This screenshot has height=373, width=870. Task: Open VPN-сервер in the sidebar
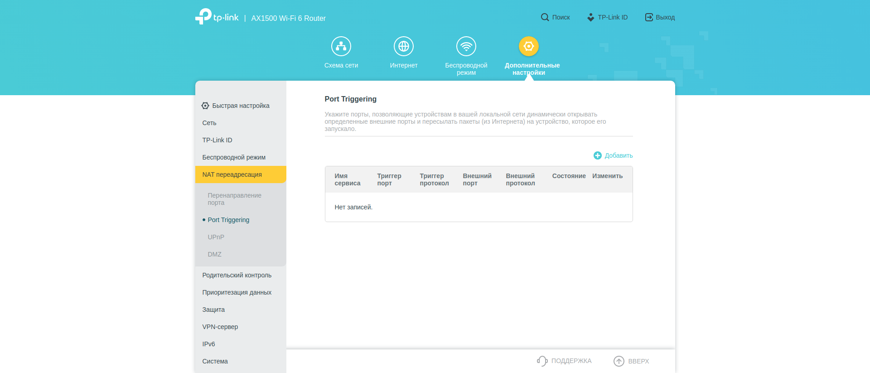(x=220, y=327)
